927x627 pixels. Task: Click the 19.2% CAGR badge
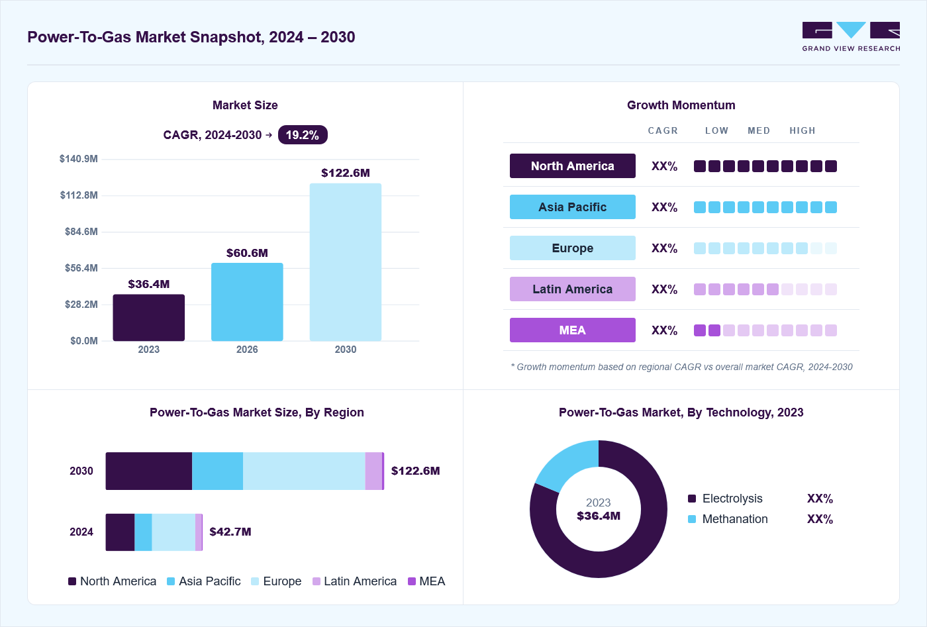click(x=303, y=135)
